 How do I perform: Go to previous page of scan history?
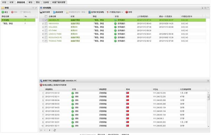45,130
